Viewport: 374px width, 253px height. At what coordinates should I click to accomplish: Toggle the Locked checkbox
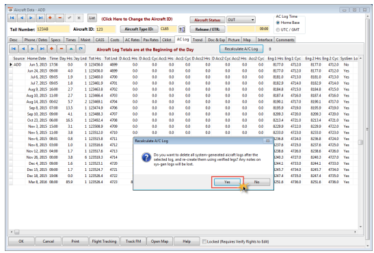(204, 241)
